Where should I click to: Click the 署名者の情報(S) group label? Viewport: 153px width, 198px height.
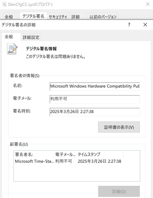pos(24,76)
